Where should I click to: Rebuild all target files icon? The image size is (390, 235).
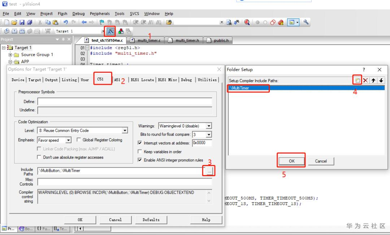click(x=22, y=31)
